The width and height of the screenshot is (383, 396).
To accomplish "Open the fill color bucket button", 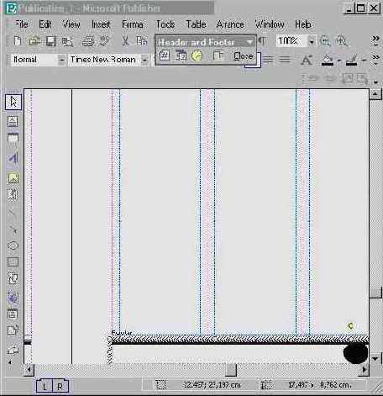I will (328, 60).
